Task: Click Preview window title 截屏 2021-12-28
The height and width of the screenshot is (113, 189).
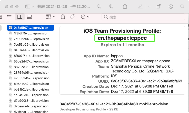Action: pos(64,6)
